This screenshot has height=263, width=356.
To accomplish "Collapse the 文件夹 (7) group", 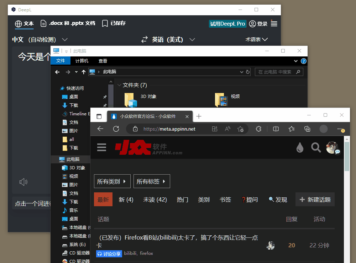I will (120, 85).
